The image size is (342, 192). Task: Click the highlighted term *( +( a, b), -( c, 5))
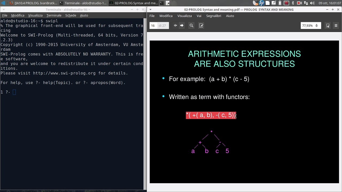click(x=211, y=115)
